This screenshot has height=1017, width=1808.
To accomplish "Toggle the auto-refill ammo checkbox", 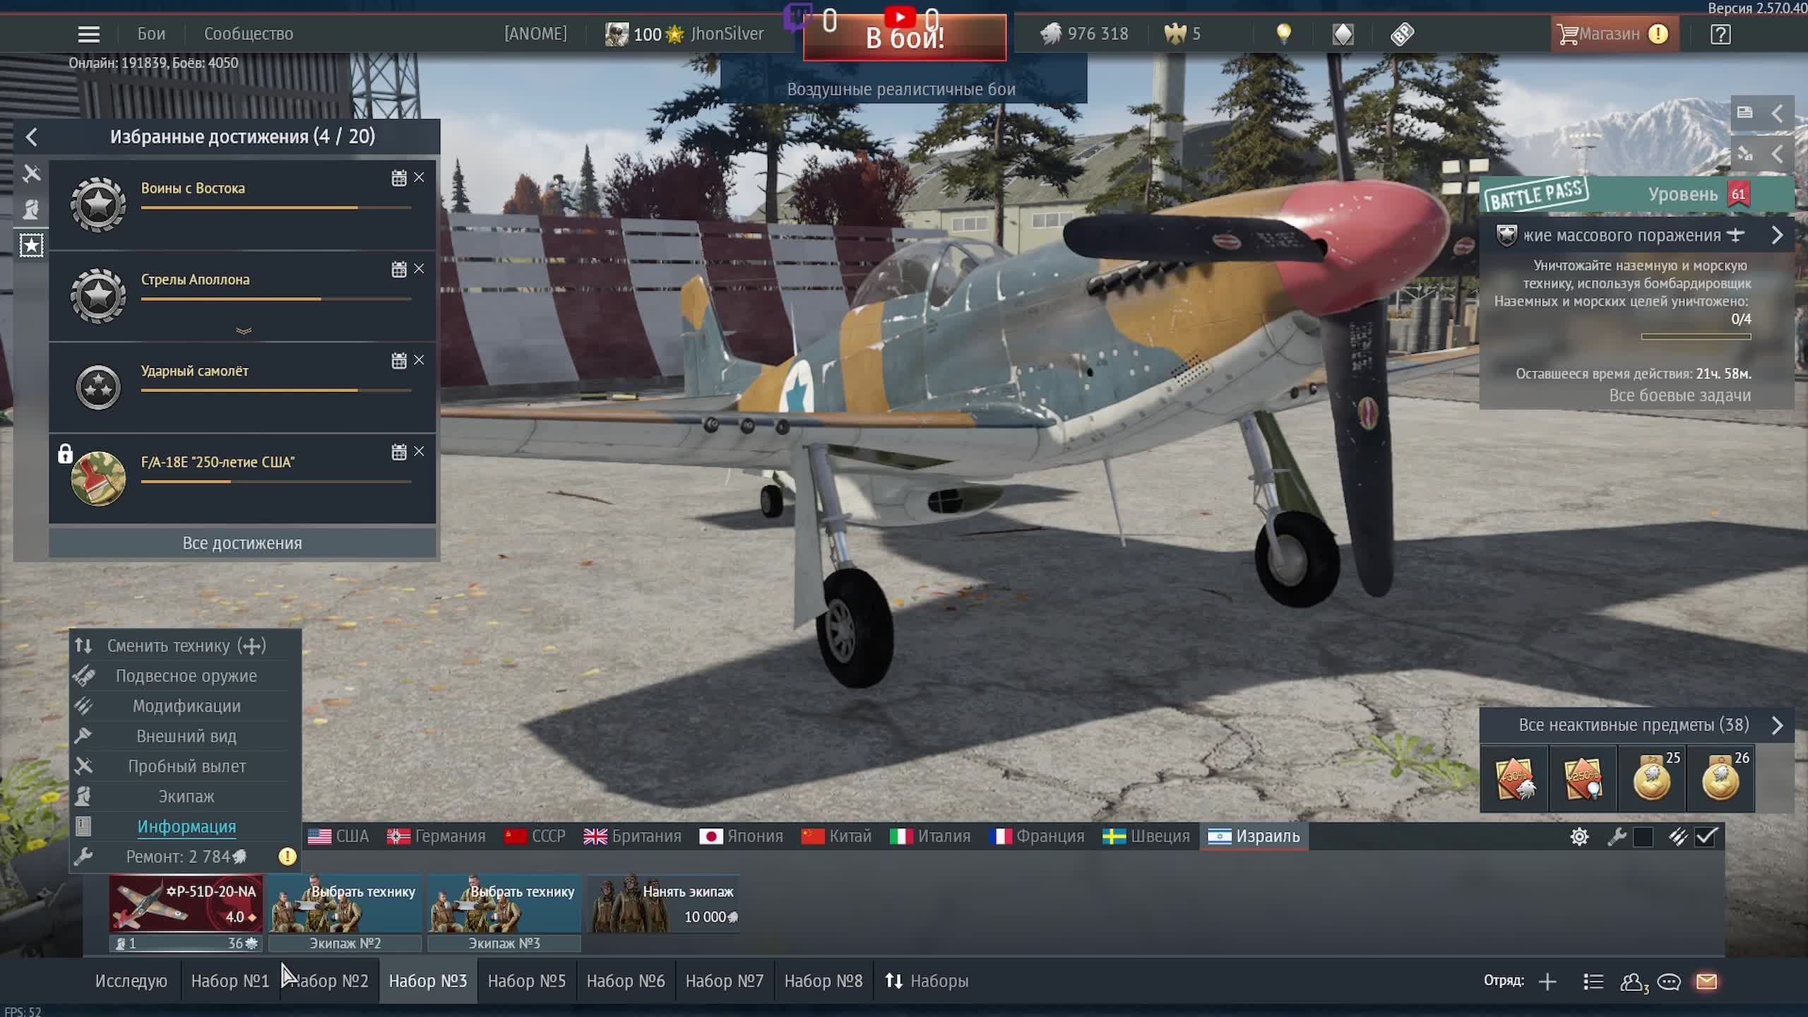I will pos(1706,837).
